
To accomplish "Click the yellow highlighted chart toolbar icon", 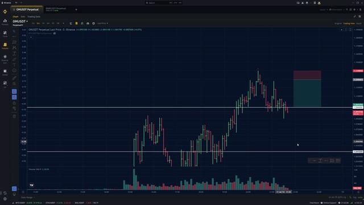I will (76, 23).
